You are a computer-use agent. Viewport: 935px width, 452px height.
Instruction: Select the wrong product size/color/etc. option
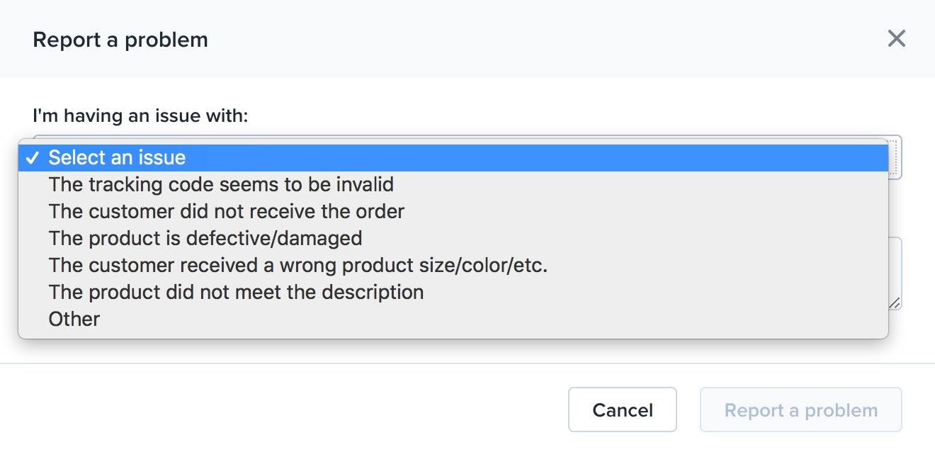click(297, 266)
